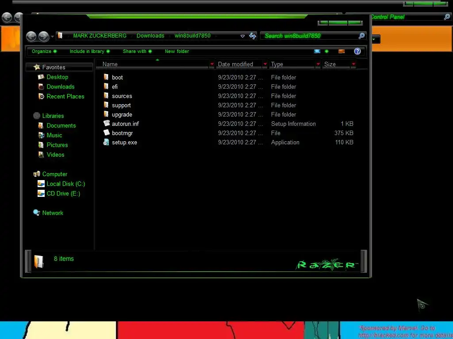The width and height of the screenshot is (453, 339).
Task: Click the Application type text of setup.exe
Action: click(285, 143)
